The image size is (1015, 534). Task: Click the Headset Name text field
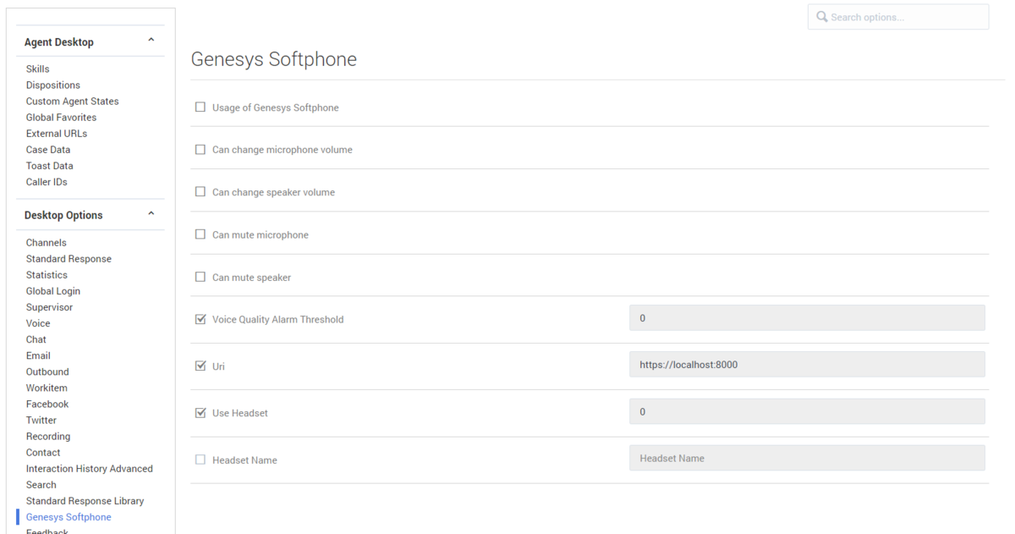pyautogui.click(x=807, y=458)
